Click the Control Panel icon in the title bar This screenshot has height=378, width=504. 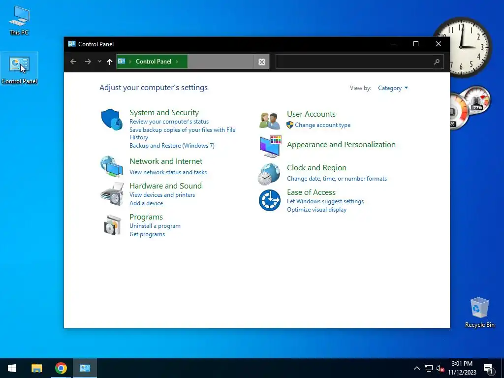click(72, 44)
